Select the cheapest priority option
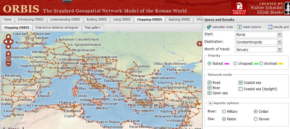Image resolution: width=290 pixels, height=129 pixels. pos(235,63)
